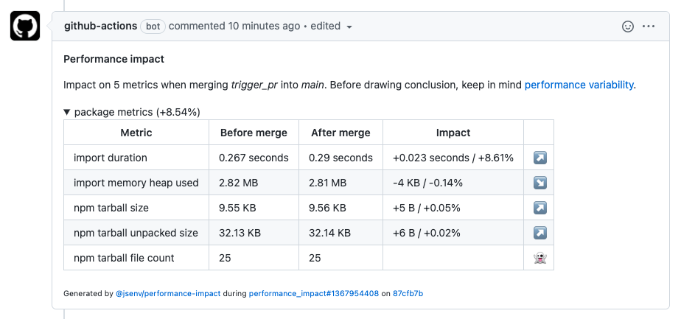Click the Metric column header

pos(136,133)
